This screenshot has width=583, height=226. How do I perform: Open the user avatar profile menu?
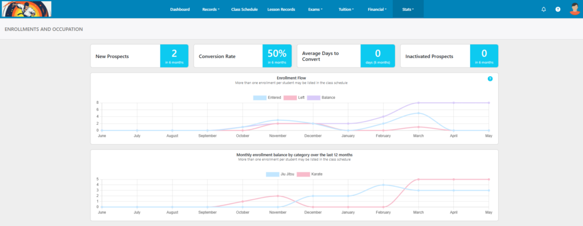tap(574, 9)
